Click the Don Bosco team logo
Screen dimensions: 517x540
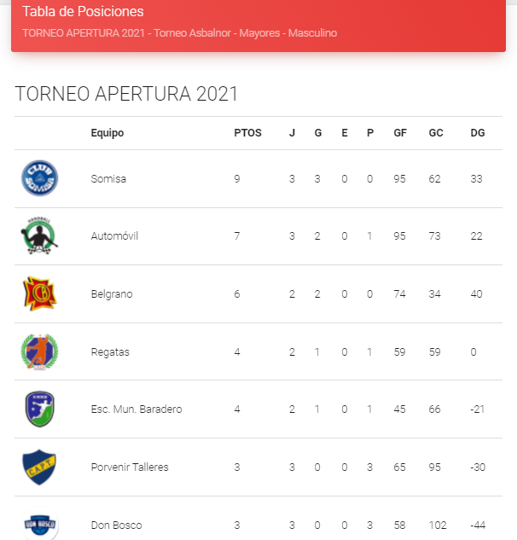tap(39, 525)
